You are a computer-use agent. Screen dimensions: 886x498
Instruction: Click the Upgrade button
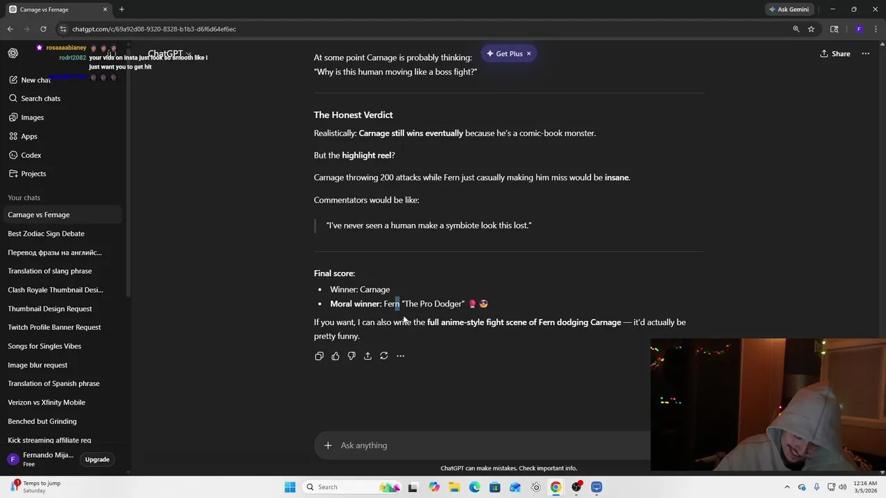coord(97,459)
